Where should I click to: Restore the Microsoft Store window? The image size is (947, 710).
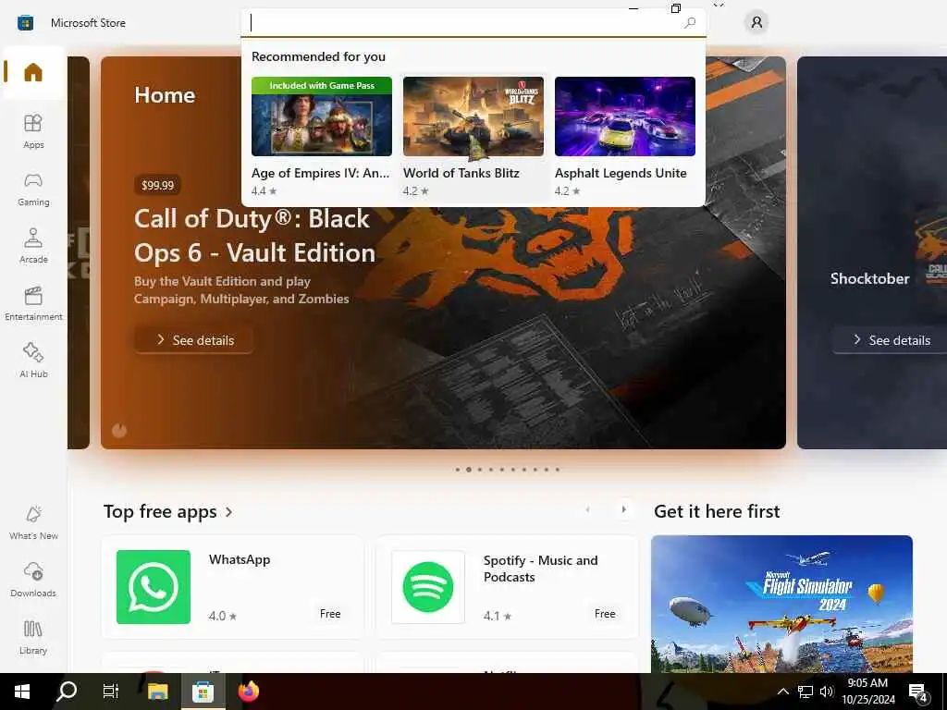pyautogui.click(x=676, y=7)
